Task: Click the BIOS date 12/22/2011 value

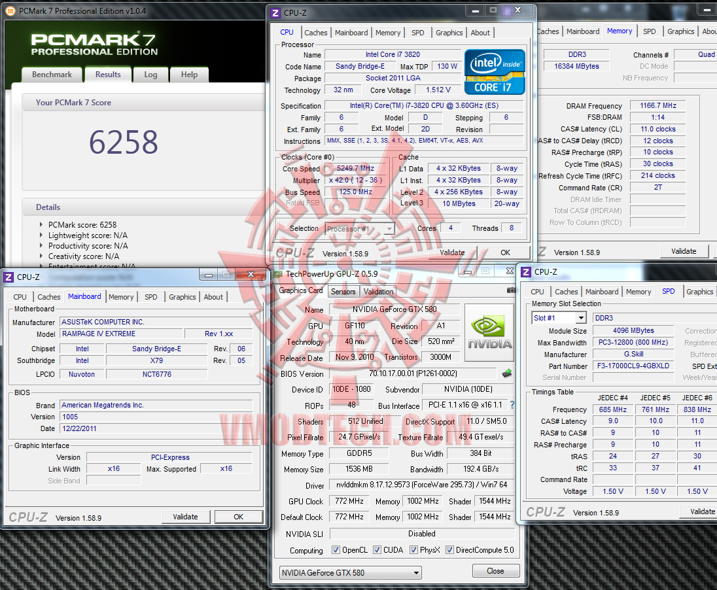Action: pyautogui.click(x=156, y=428)
